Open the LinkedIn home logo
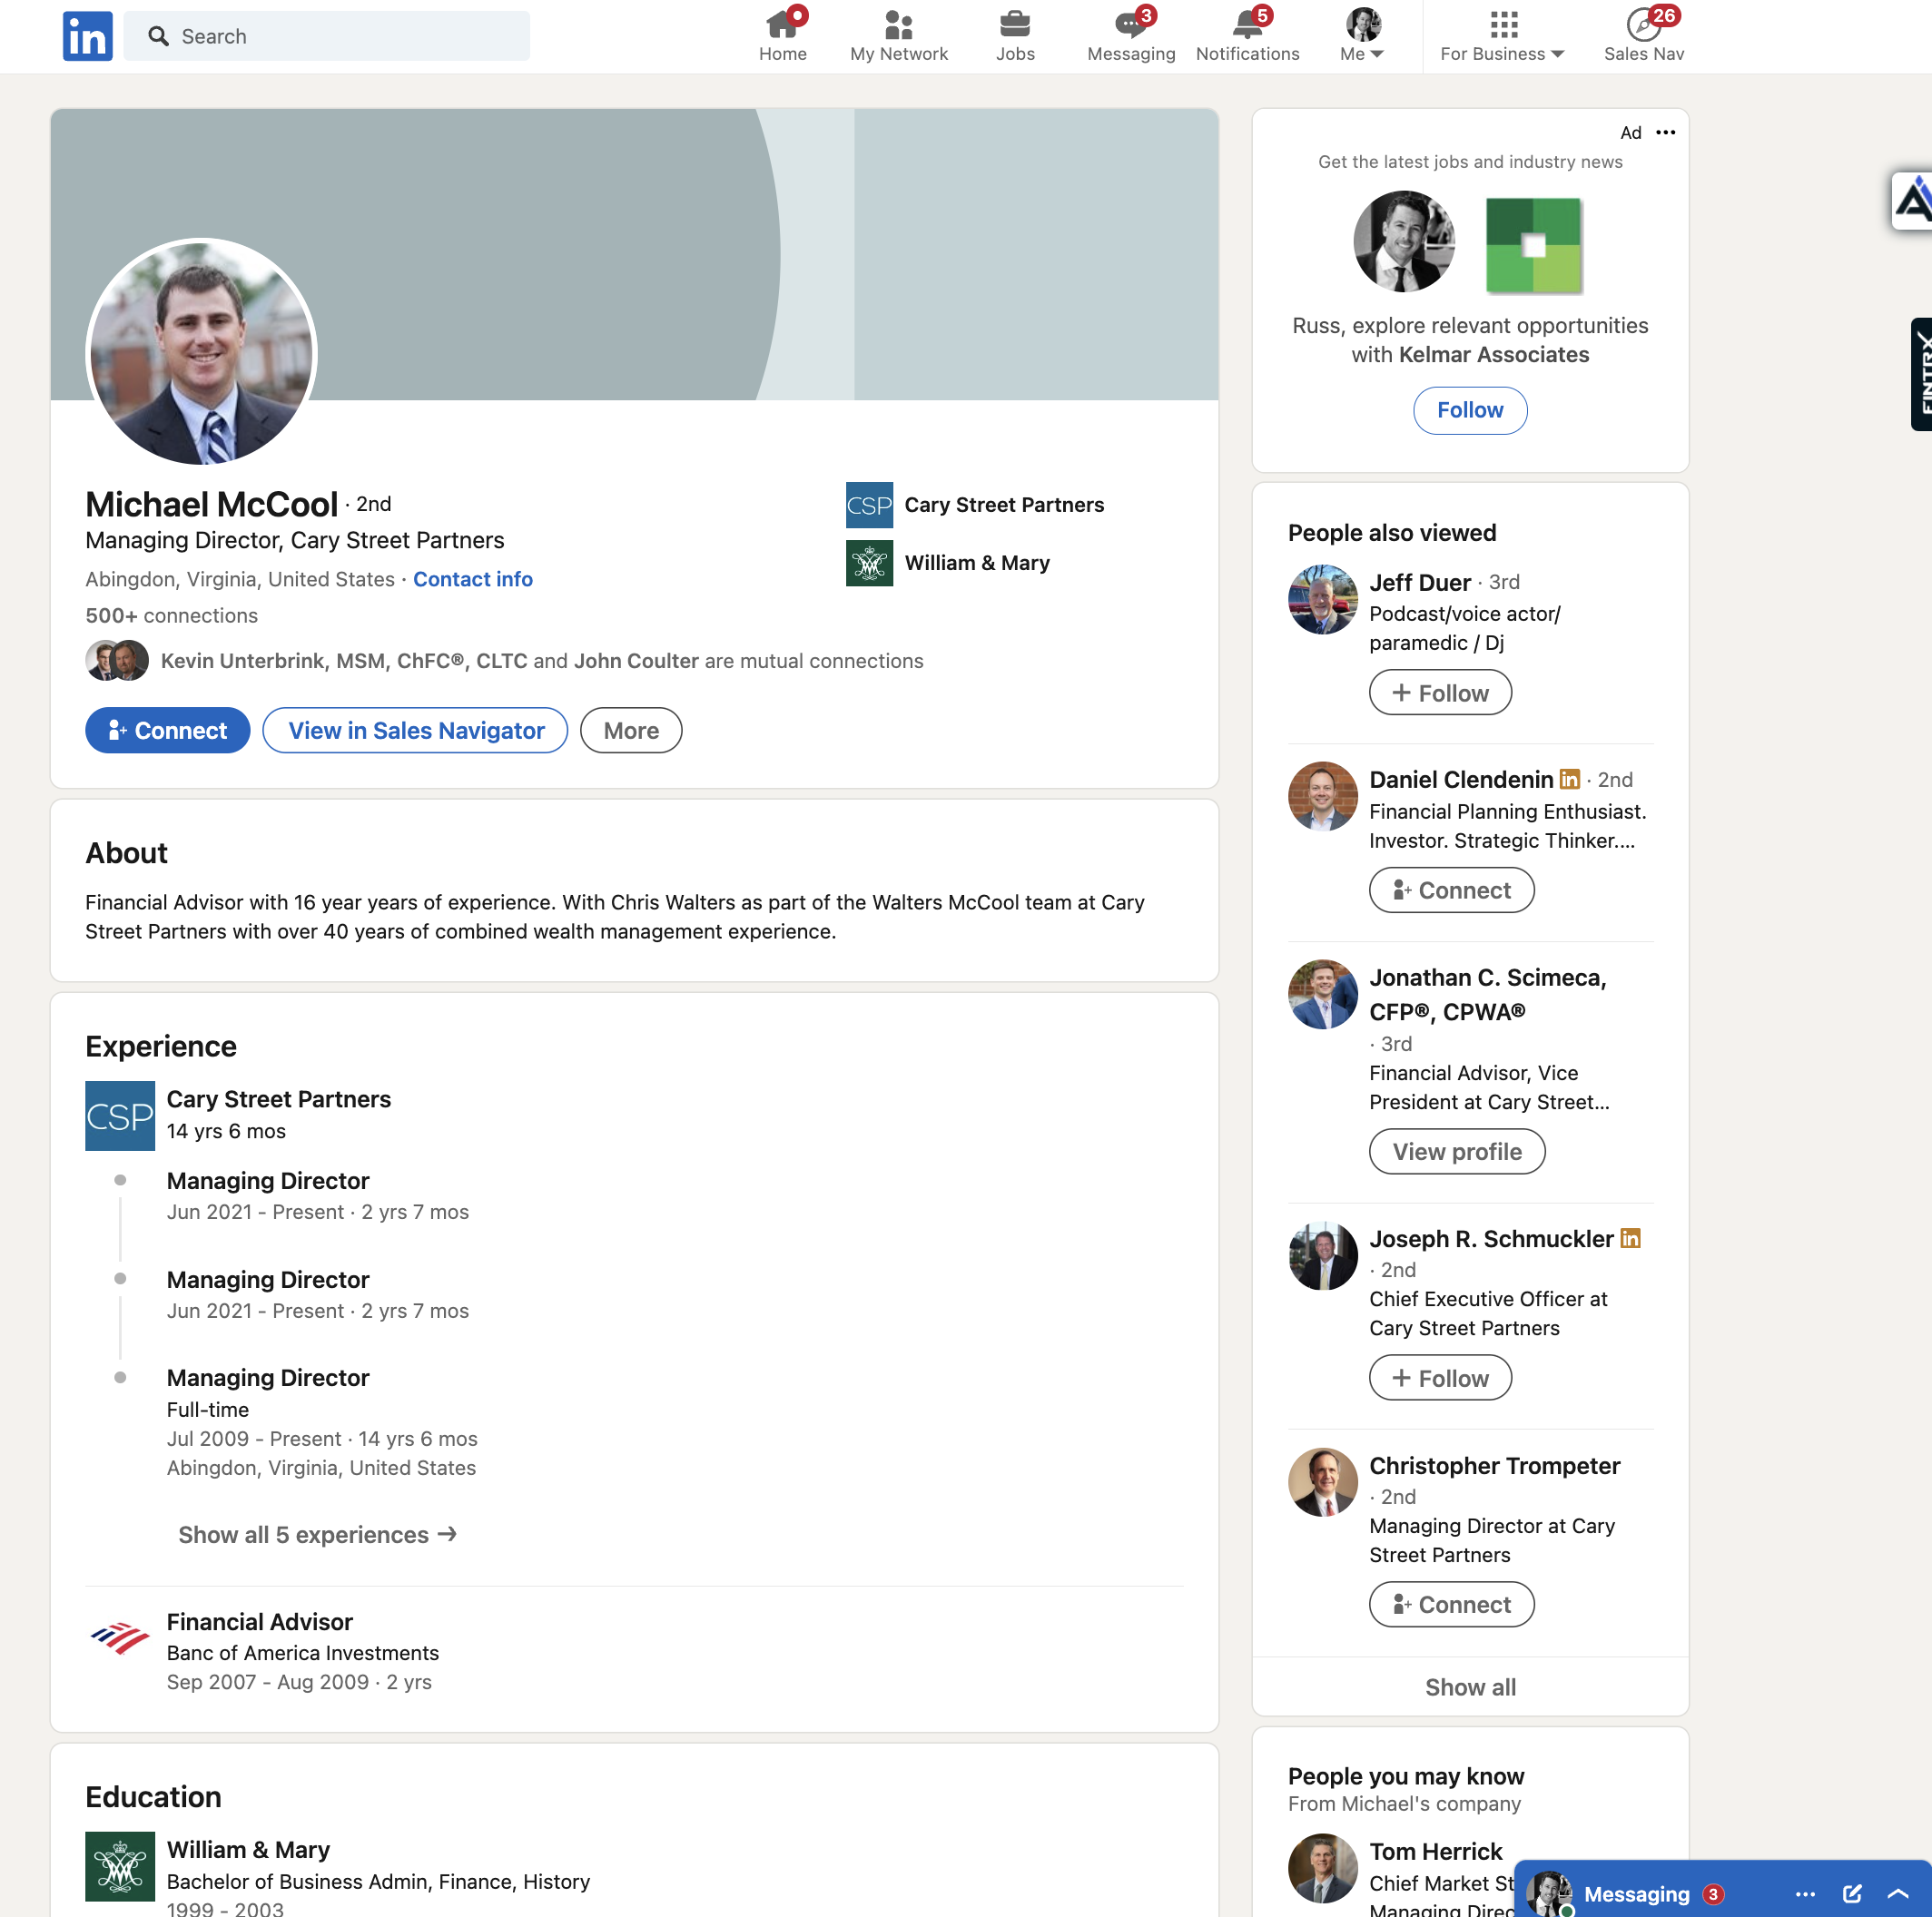Screen dimensions: 1932x1917 coord(87,36)
